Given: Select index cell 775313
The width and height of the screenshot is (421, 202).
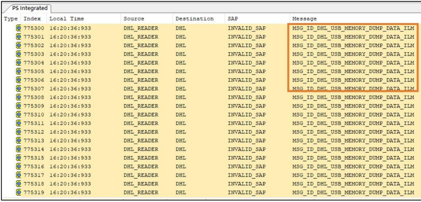Looking at the screenshot, I should pos(34,141).
